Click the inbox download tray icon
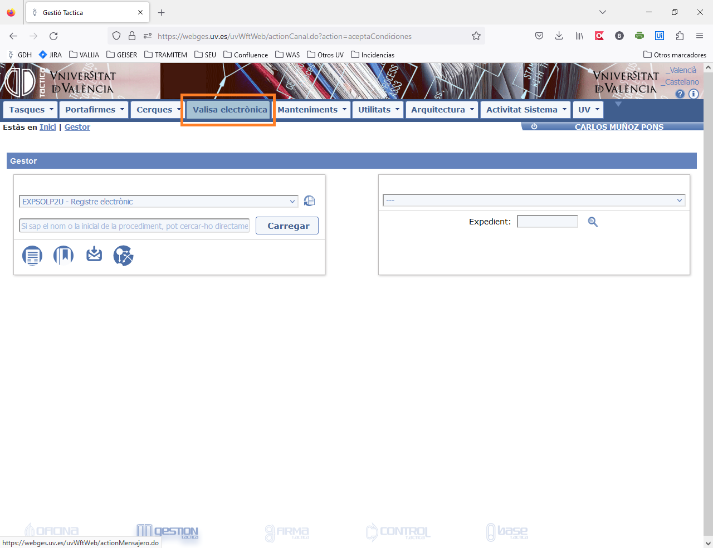Image resolution: width=713 pixels, height=548 pixels. click(94, 254)
